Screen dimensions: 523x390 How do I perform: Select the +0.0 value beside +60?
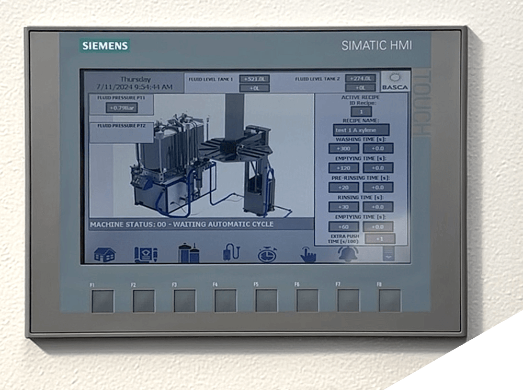(x=378, y=227)
